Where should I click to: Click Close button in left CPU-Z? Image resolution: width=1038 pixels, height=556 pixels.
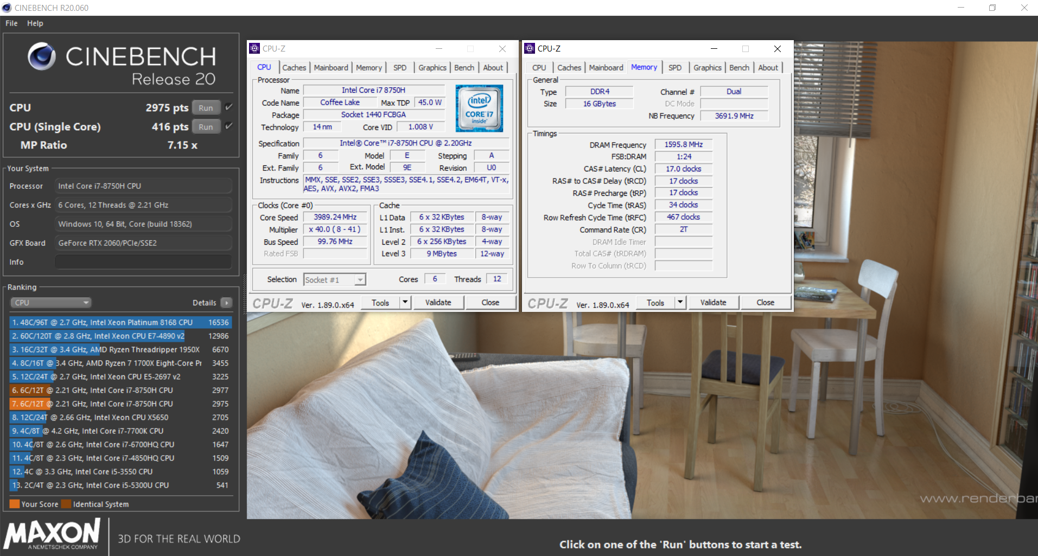pos(491,302)
